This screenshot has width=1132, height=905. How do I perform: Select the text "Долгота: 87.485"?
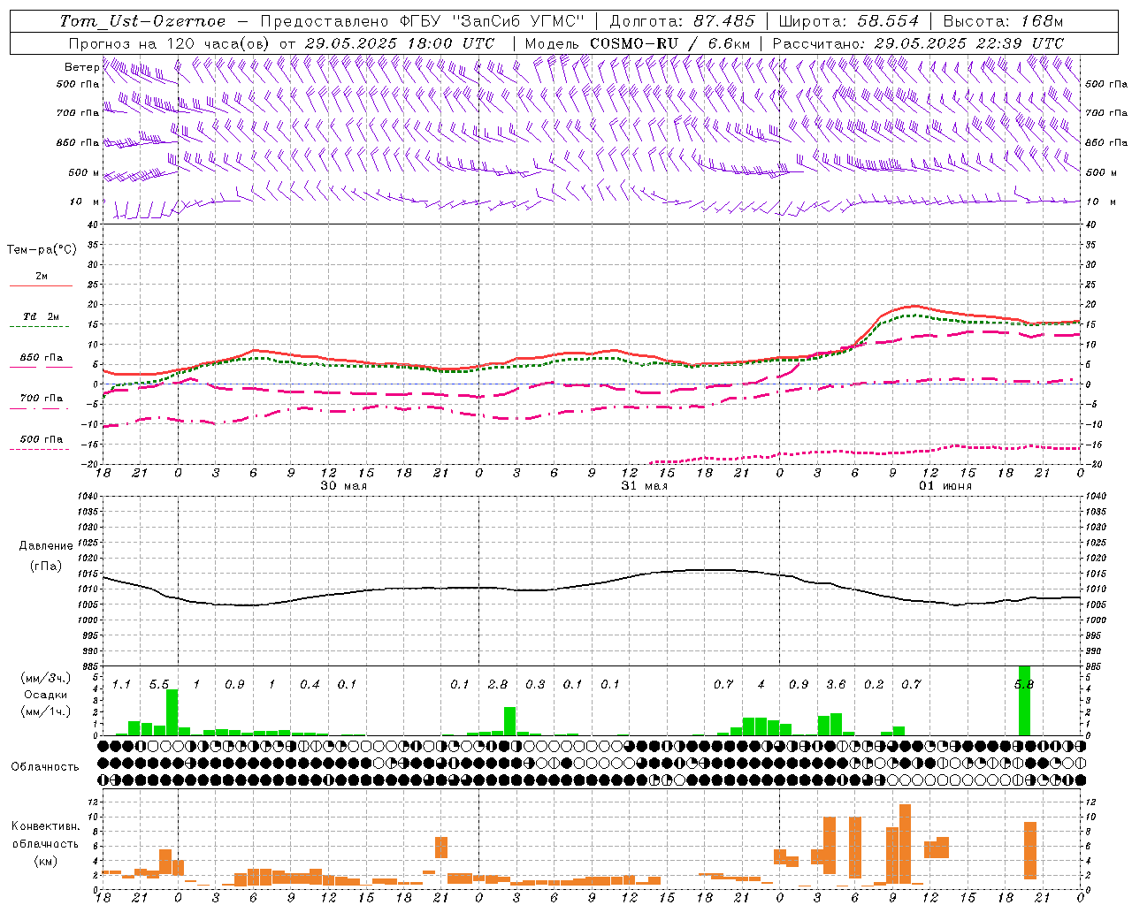[683, 21]
